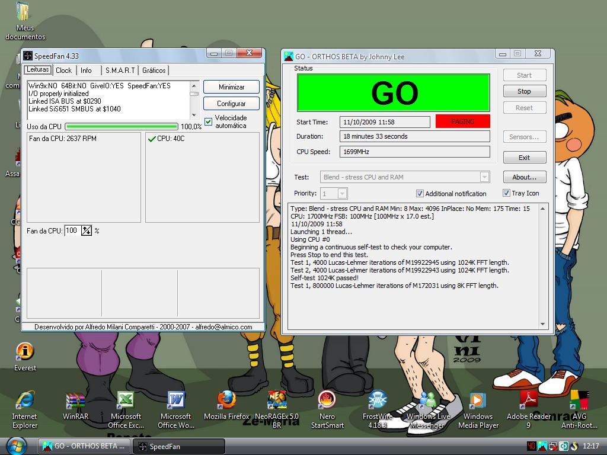Click the ORTHOS mountain tray icon
The width and height of the screenshot is (607, 455).
tap(542, 446)
